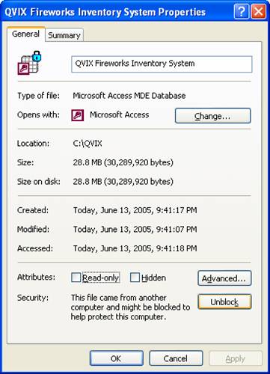Image resolution: width=270 pixels, height=374 pixels.
Task: Click the Hidden label text
Action: point(153,278)
